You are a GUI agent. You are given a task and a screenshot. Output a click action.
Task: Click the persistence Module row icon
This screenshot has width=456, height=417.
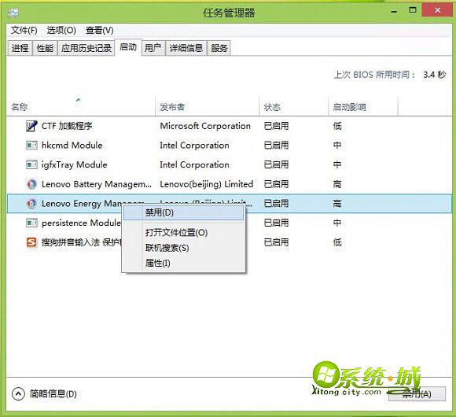tap(31, 223)
